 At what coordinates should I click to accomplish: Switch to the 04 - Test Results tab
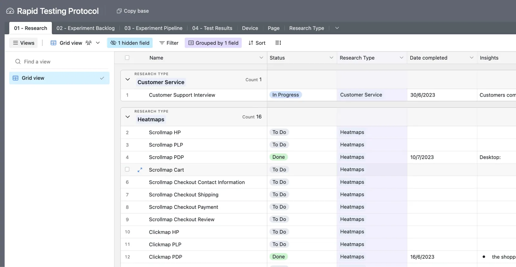pos(212,28)
